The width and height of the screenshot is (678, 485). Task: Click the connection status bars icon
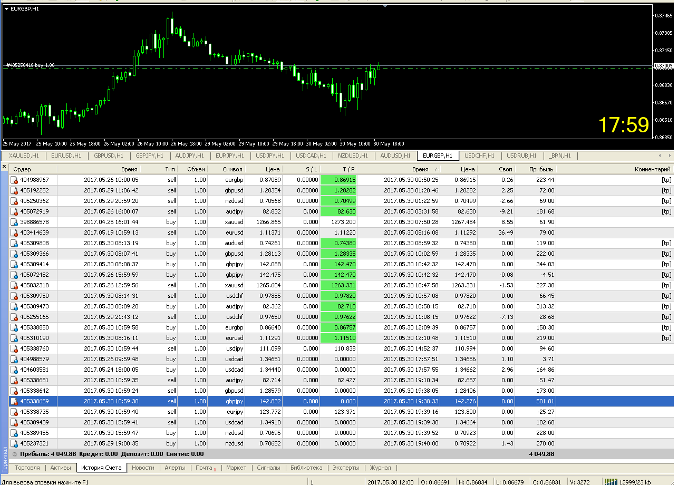tap(612, 481)
